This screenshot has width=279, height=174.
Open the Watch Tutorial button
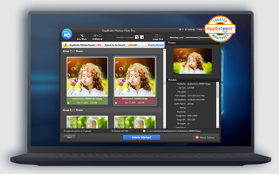point(205,138)
